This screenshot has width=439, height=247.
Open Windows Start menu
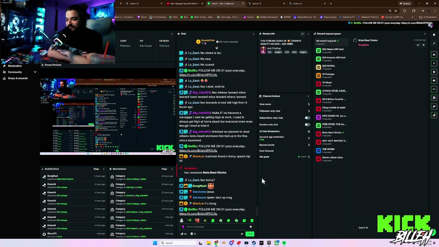coord(155,243)
